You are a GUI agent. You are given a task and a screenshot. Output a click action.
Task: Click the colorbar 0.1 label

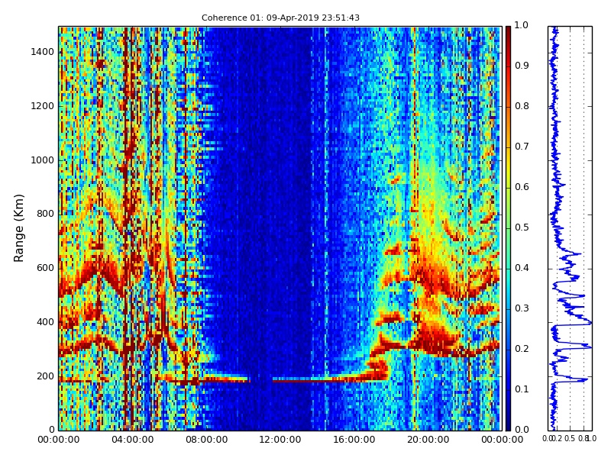coord(522,389)
